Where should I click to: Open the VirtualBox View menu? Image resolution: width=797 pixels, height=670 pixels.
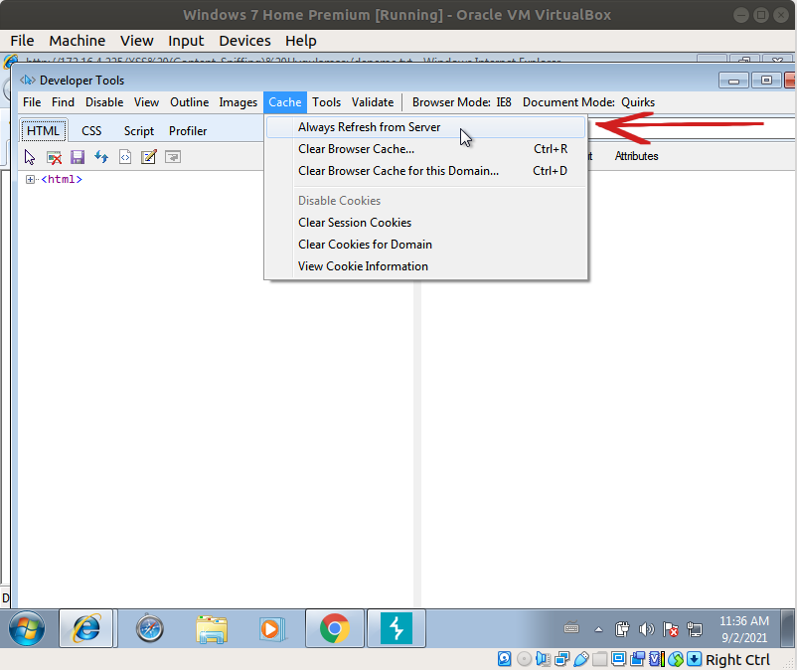(137, 41)
